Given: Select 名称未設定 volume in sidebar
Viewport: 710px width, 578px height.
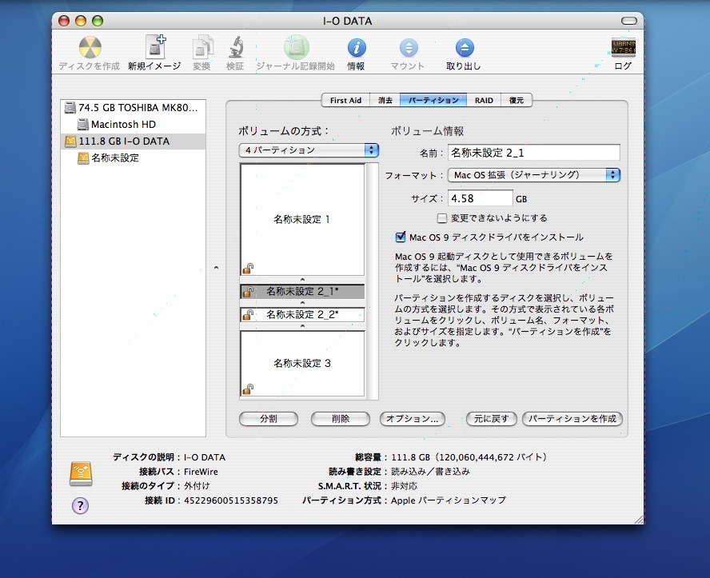Looking at the screenshot, I should pos(133,158).
